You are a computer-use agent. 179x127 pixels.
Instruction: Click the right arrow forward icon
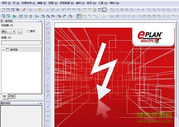click(x=143, y=10)
